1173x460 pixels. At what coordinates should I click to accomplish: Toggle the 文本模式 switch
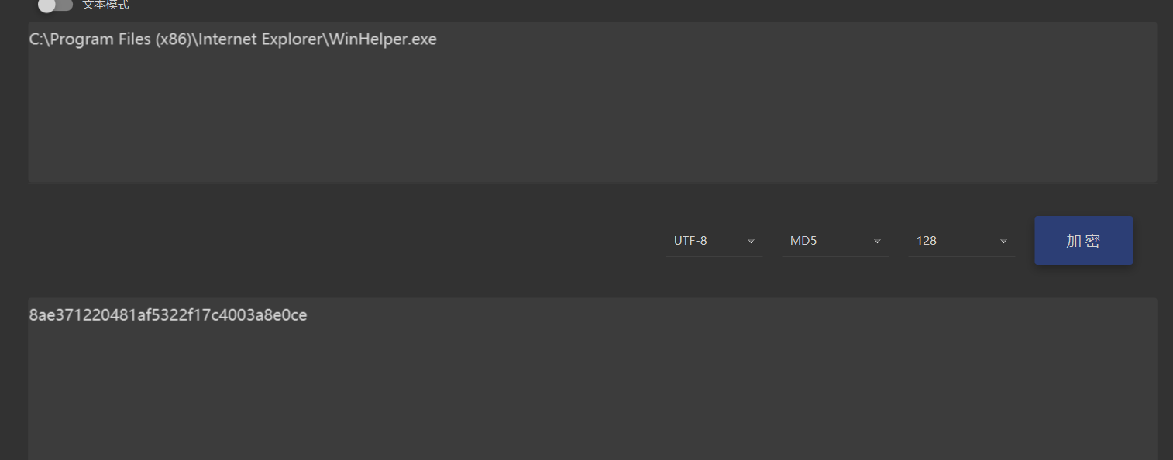pos(54,5)
